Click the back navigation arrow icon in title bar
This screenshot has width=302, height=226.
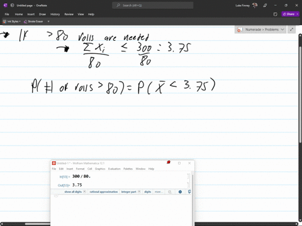[12, 6]
